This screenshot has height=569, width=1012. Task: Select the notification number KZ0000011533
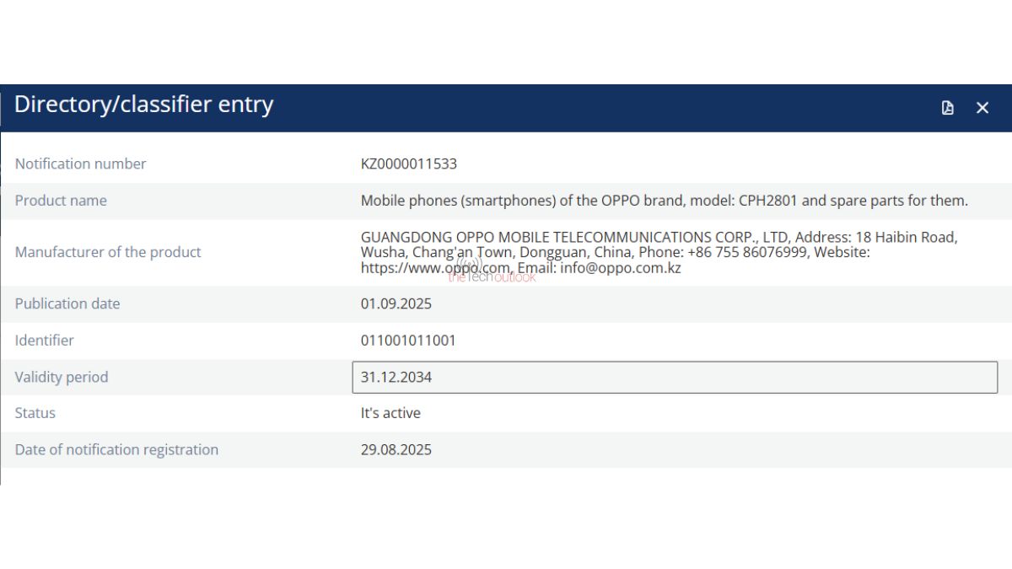click(409, 164)
